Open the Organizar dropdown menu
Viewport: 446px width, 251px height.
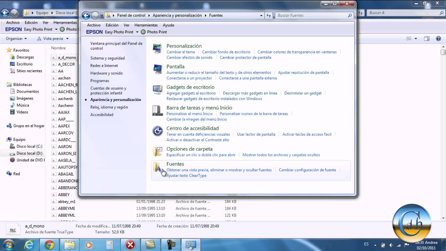pos(16,39)
